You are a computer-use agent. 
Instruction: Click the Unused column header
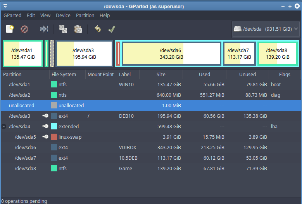pyautogui.click(x=247, y=75)
